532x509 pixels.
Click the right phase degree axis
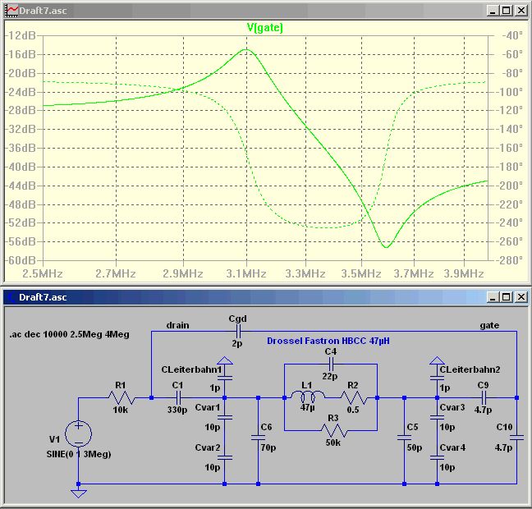510,148
